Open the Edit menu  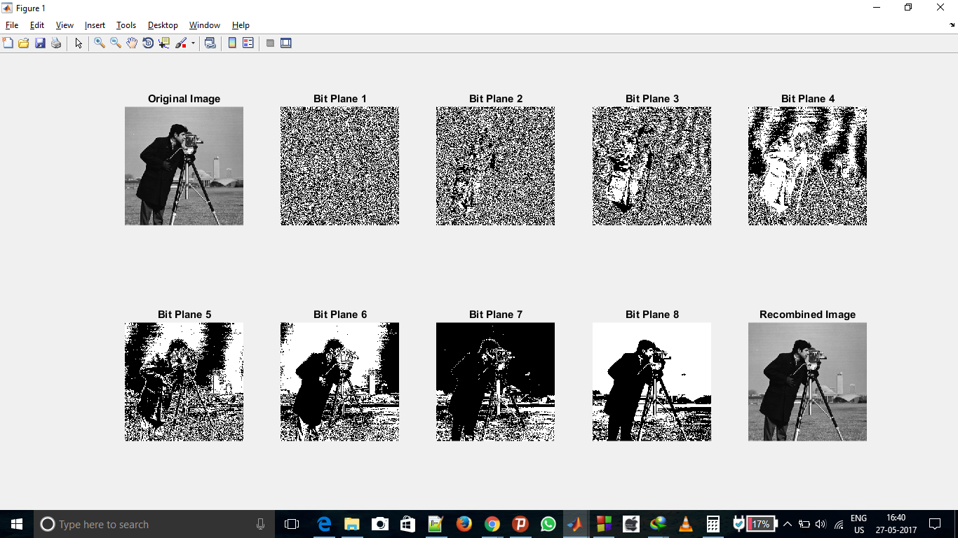[37, 25]
